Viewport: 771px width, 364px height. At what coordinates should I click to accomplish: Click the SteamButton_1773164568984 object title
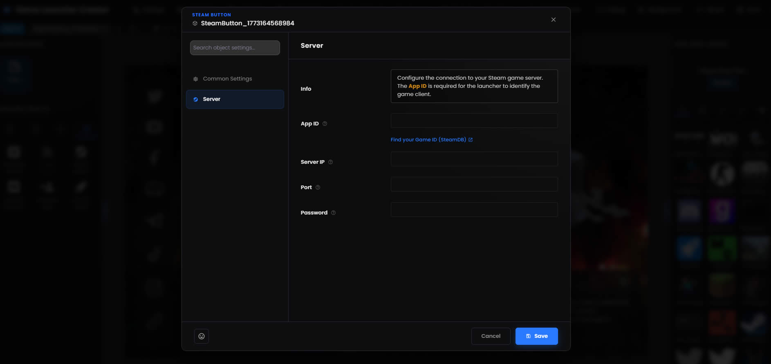click(x=247, y=23)
